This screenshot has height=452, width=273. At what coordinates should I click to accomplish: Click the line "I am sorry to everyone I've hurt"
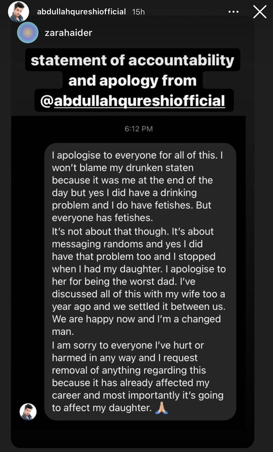click(128, 345)
